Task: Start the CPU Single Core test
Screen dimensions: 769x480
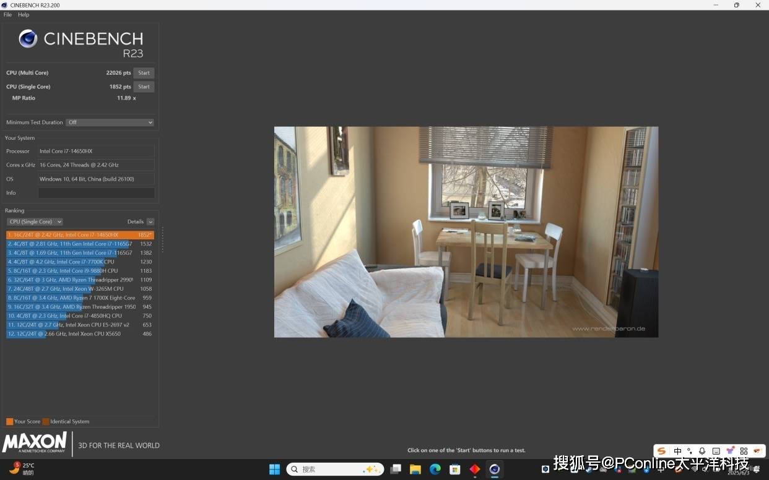Action: (144, 87)
